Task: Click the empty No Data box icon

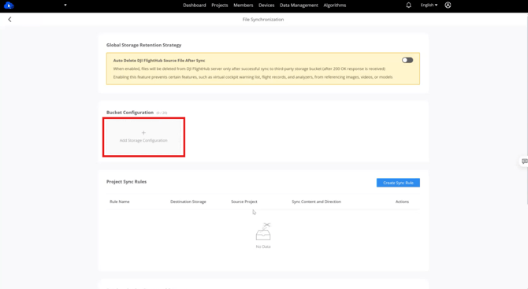Action: (x=263, y=232)
